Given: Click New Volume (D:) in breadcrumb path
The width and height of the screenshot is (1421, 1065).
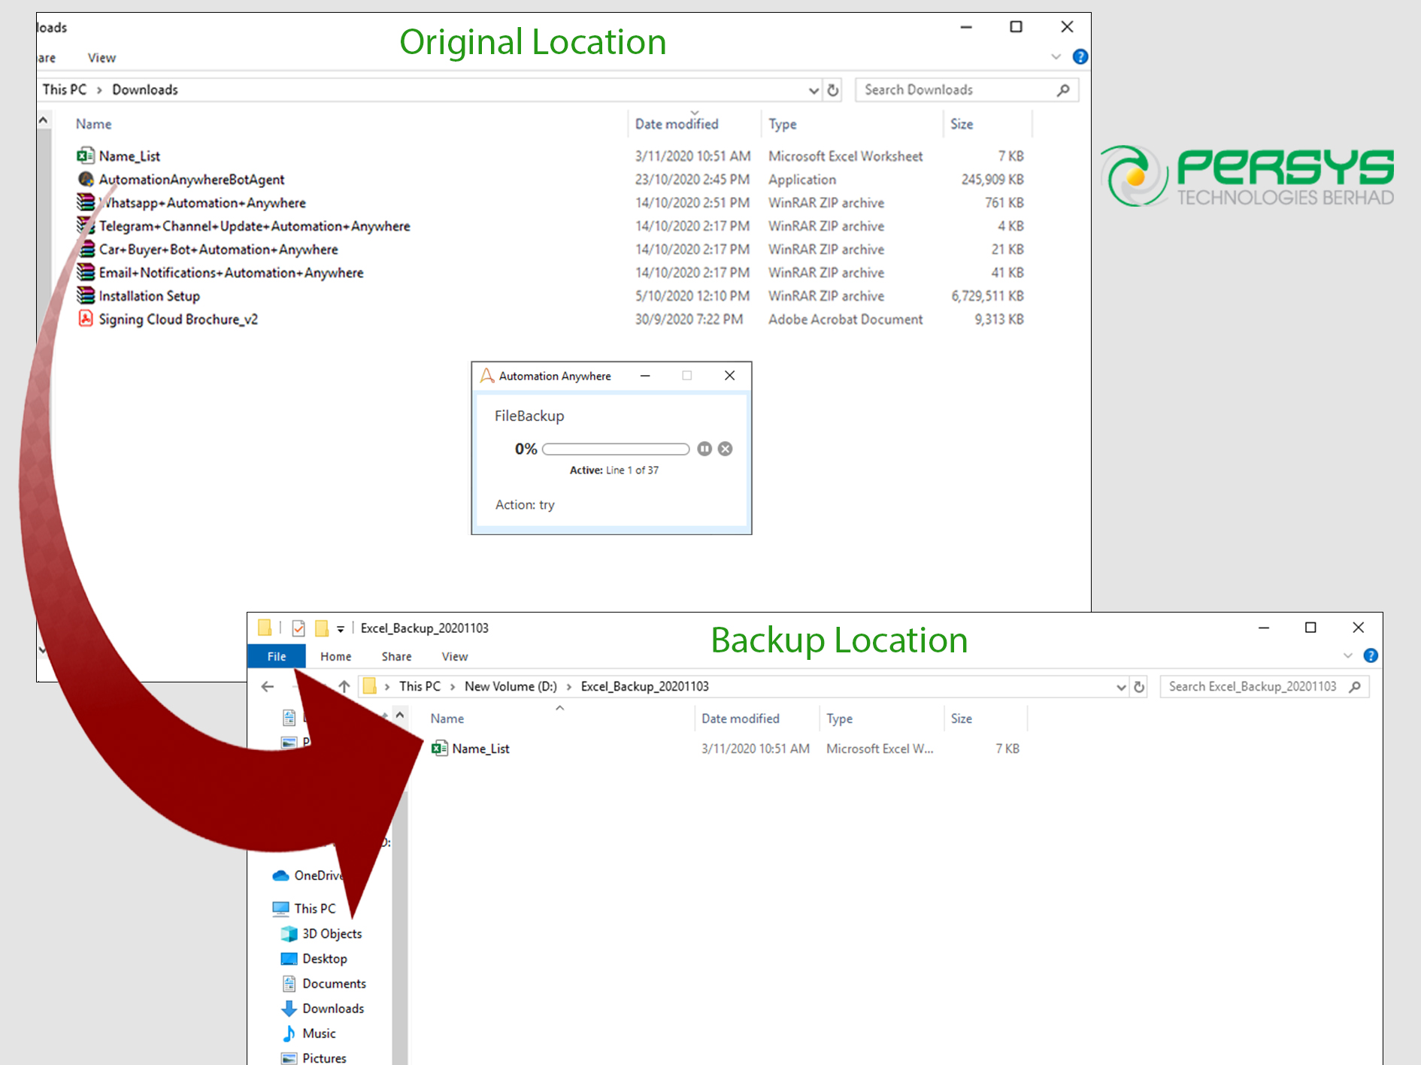Looking at the screenshot, I should click(511, 686).
